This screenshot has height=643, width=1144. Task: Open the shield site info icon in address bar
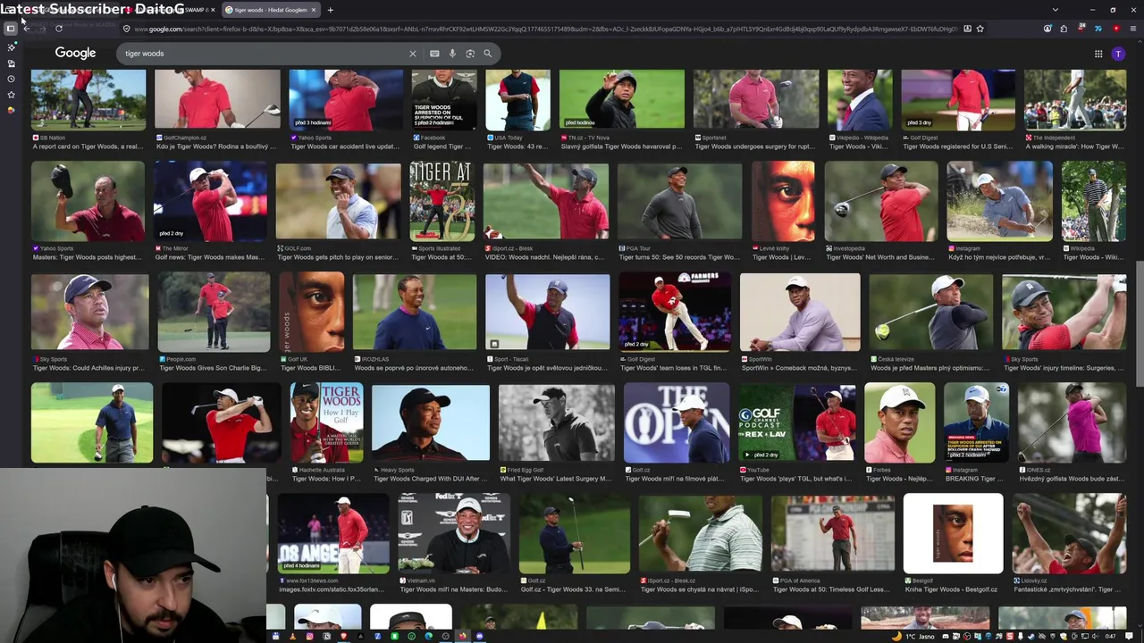[x=126, y=29]
